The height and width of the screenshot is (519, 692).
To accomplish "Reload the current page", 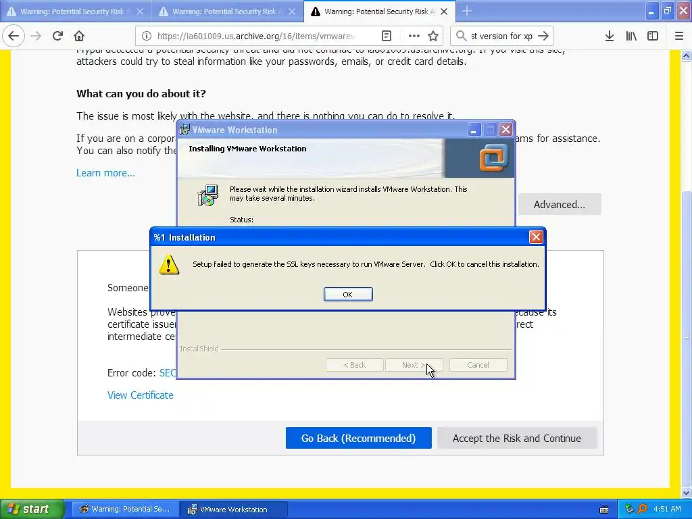I will (57, 36).
